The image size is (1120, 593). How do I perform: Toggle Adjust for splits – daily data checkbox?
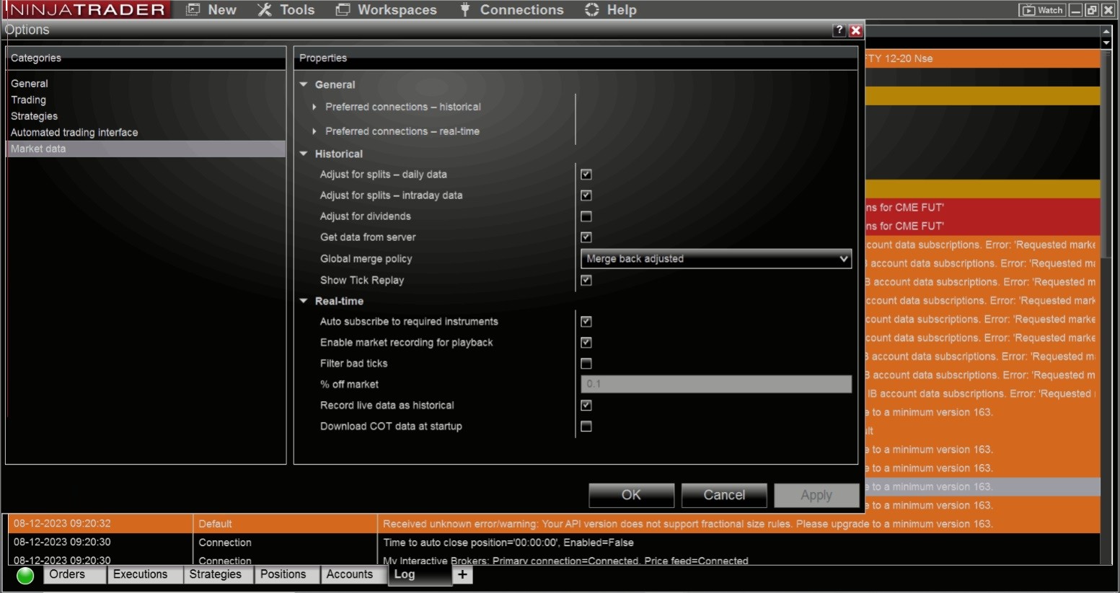(x=586, y=175)
